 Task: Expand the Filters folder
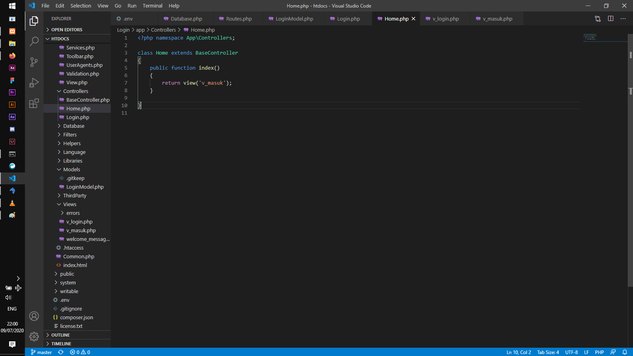coord(77,134)
